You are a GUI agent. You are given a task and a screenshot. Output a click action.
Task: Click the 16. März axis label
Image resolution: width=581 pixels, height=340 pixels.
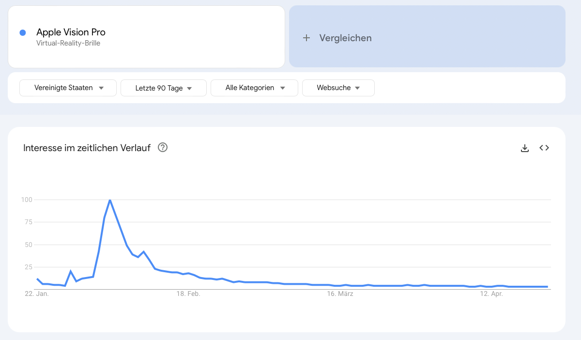click(340, 294)
